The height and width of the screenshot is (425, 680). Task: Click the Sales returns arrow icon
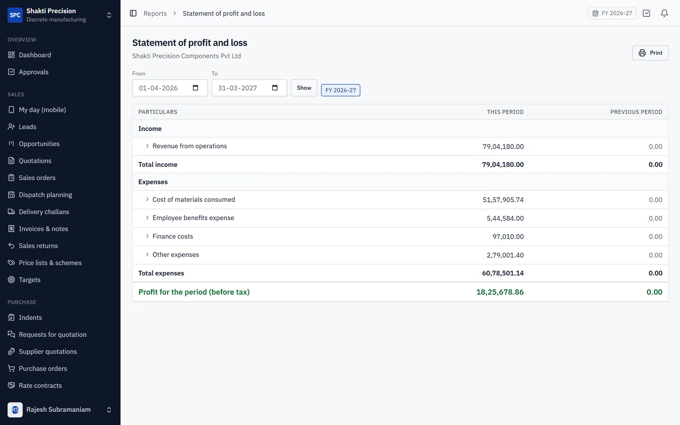[11, 246]
